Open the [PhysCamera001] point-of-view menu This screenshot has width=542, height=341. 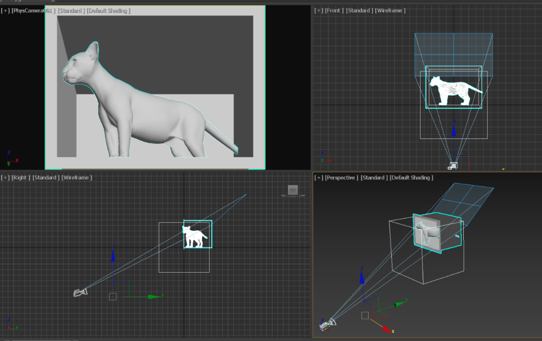(33, 11)
